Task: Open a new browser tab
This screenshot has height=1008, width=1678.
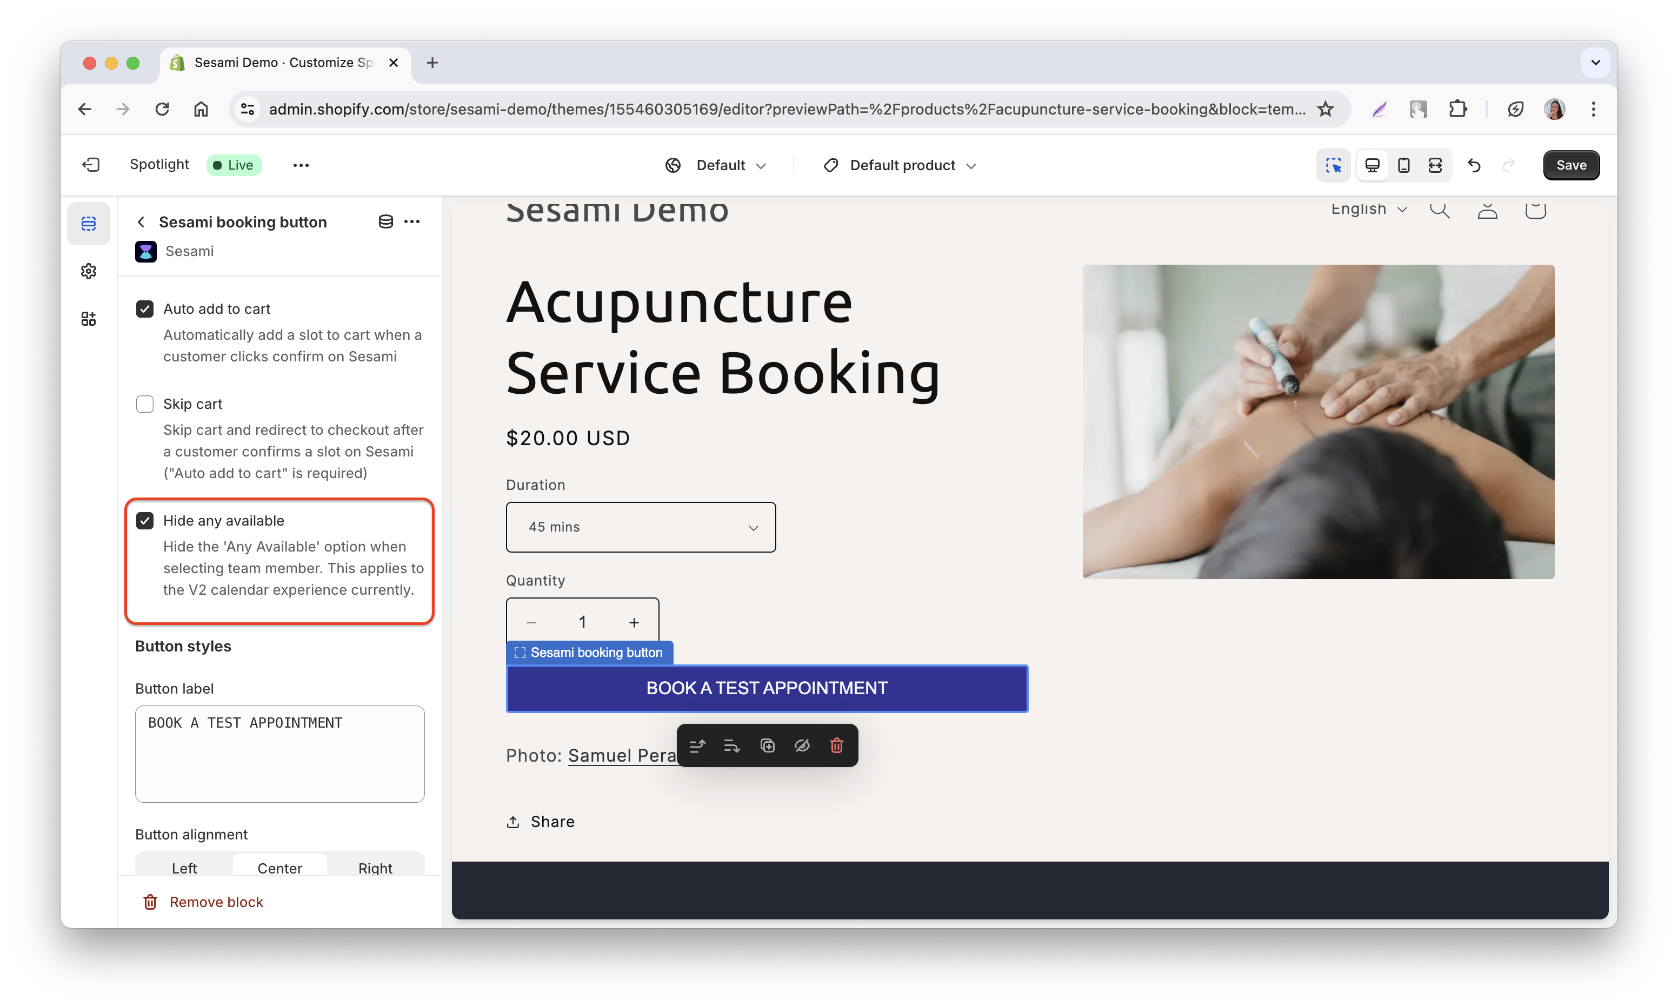Action: tap(432, 63)
